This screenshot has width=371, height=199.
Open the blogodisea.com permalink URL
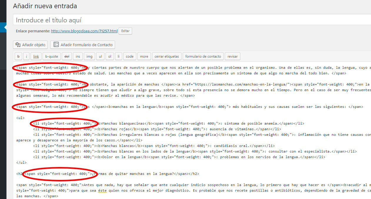[x=84, y=31]
